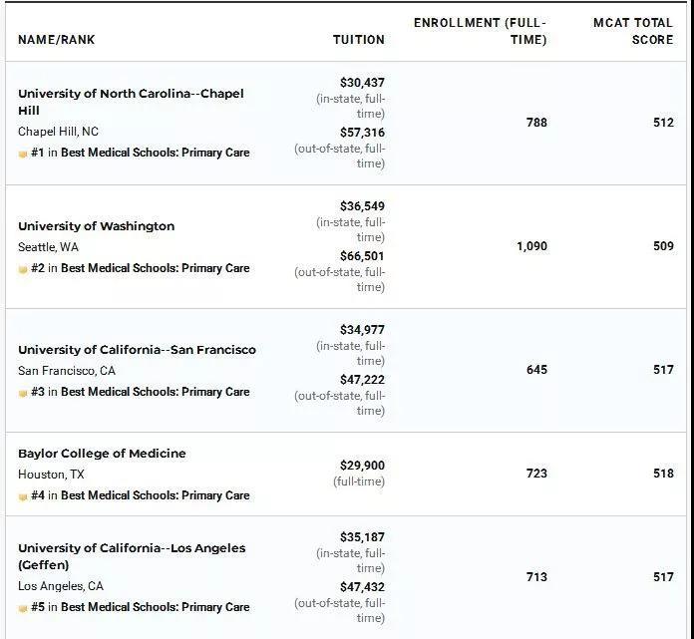Screen dimensions: 694x639
Task: Click #5 in Best Medical Schools: Primary Care
Action: [x=140, y=607]
